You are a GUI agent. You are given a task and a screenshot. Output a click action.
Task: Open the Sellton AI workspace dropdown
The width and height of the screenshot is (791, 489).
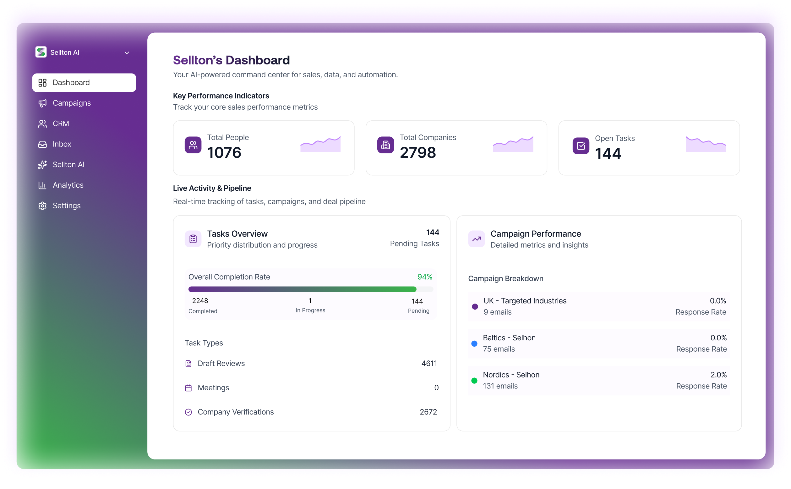(127, 52)
